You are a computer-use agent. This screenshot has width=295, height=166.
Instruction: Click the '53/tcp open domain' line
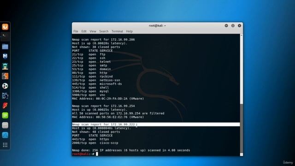(x=91, y=69)
